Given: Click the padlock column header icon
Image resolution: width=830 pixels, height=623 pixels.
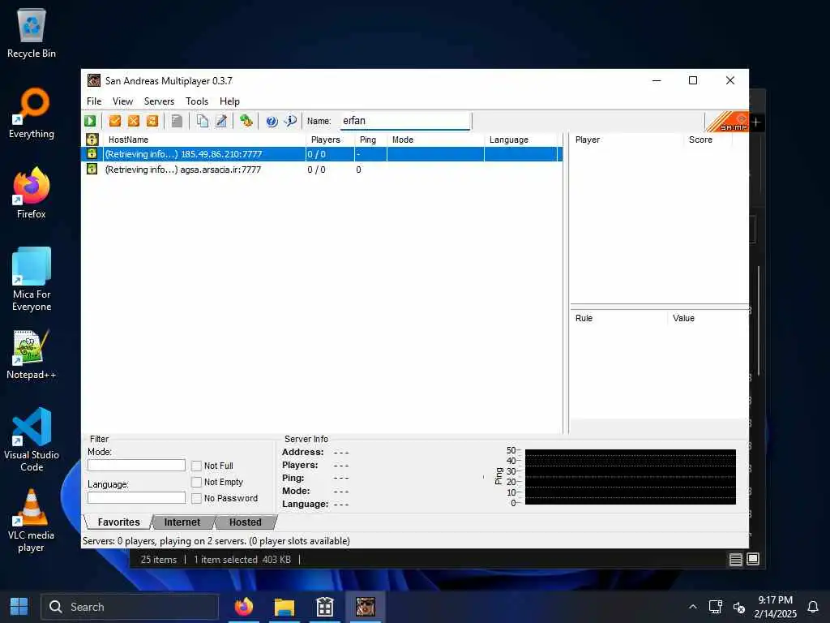Looking at the screenshot, I should coord(92,140).
